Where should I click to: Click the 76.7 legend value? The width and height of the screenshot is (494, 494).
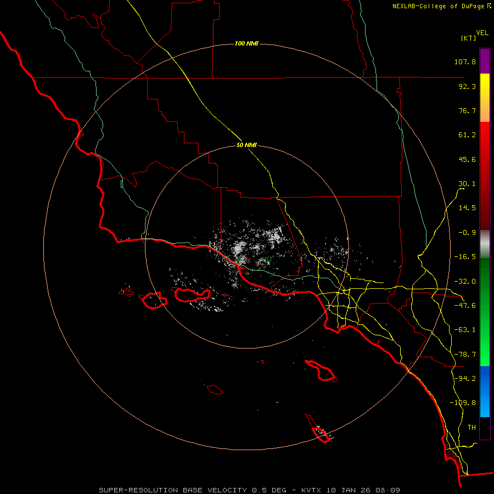[x=467, y=110]
